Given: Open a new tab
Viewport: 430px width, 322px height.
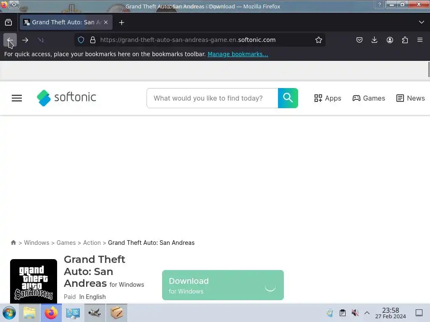Looking at the screenshot, I should point(121,23).
